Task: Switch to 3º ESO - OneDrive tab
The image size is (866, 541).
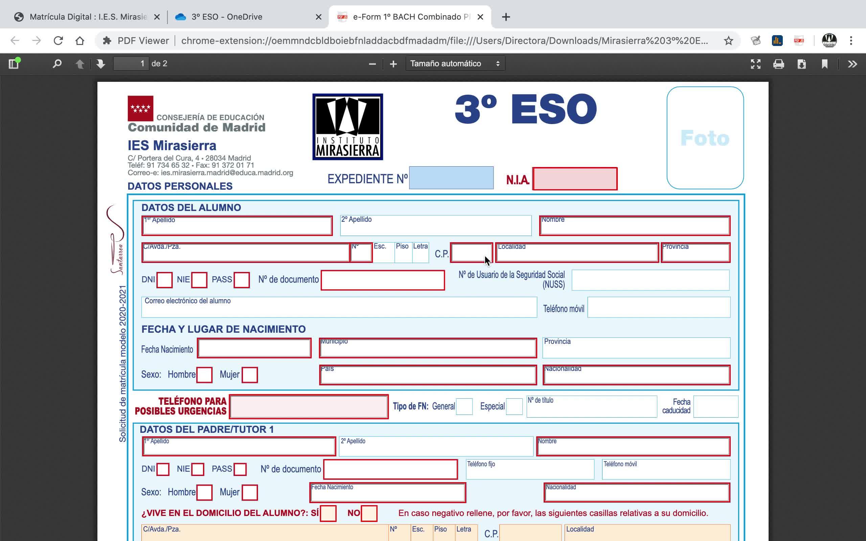Action: tap(227, 17)
